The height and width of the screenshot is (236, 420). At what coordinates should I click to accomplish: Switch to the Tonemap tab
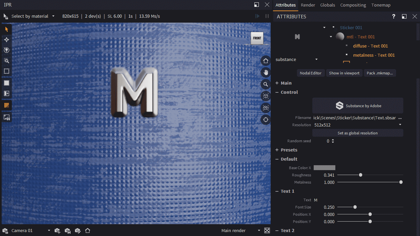(381, 5)
